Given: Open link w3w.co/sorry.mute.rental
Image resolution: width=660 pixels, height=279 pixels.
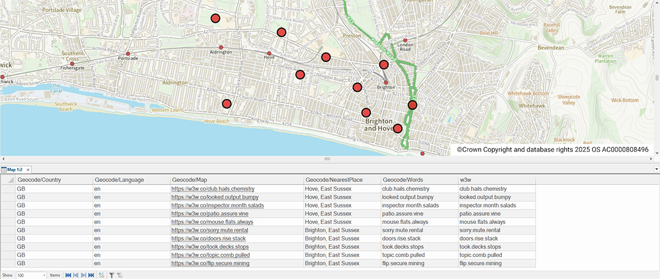Looking at the screenshot, I should [210, 230].
